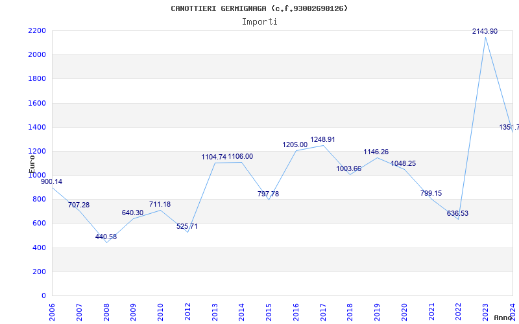
Task: Click y-axis value 2000
Action: point(37,55)
